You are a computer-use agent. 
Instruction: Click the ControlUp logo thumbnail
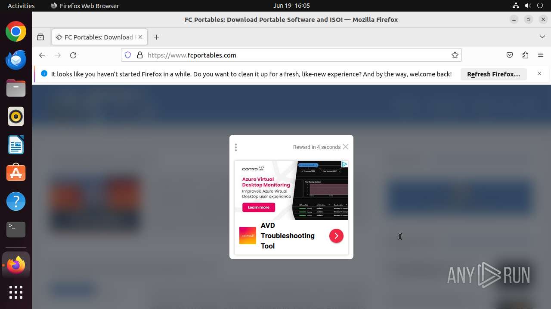248,236
